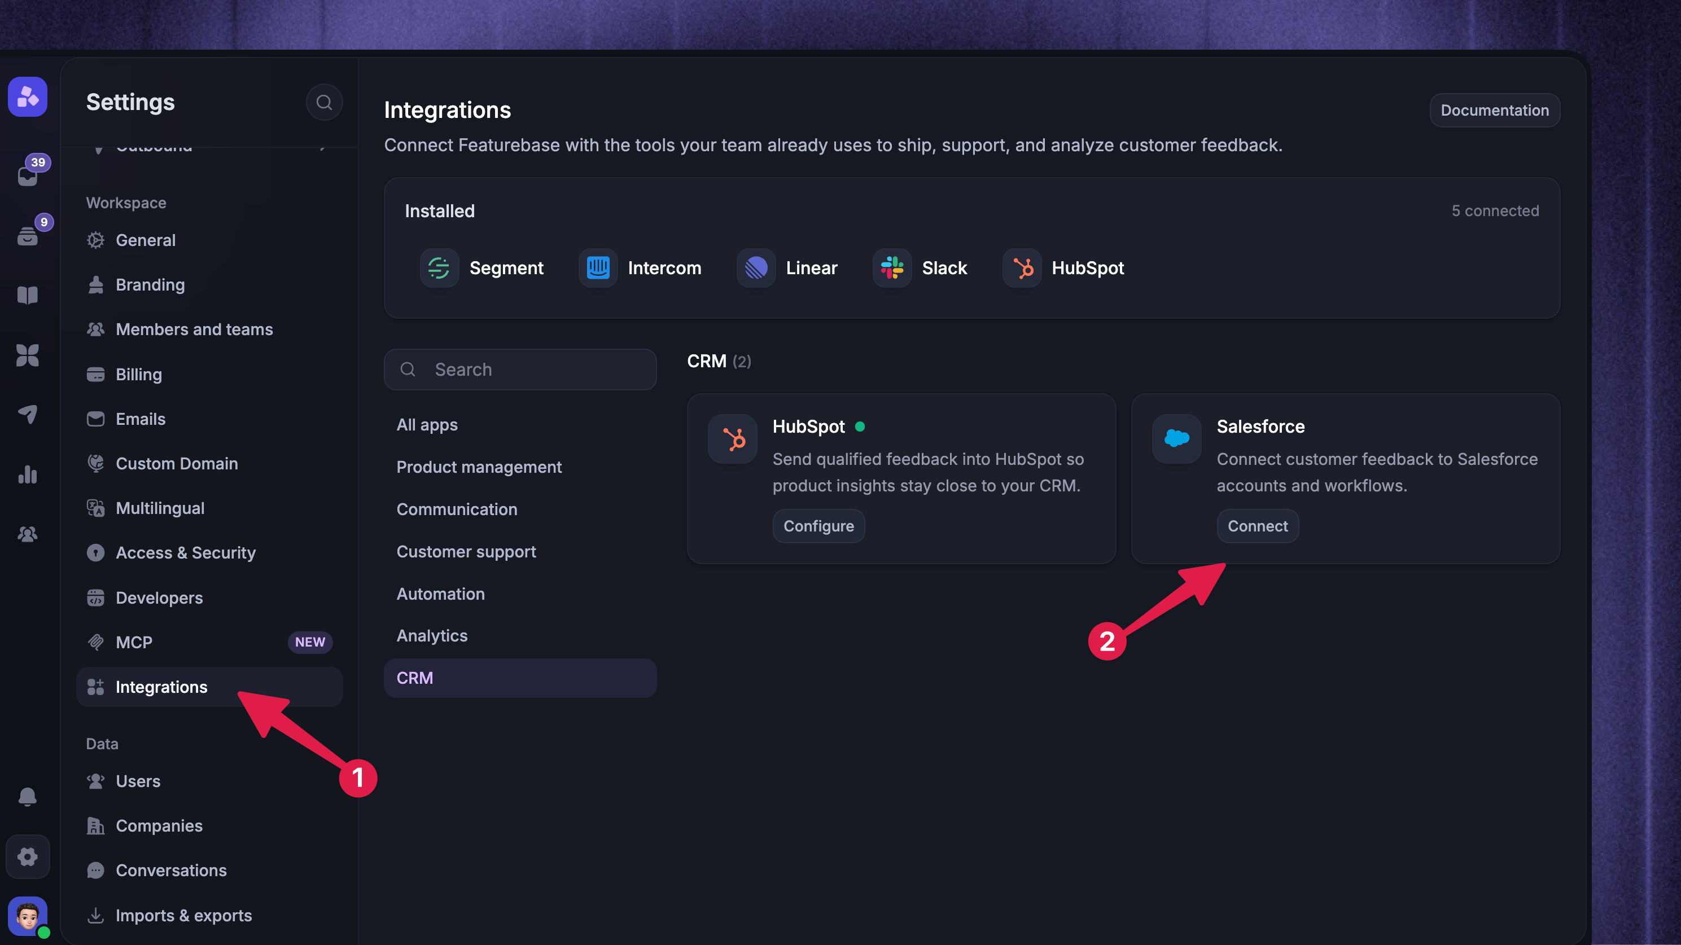Filter integrations by Communication
The height and width of the screenshot is (945, 1681).
click(x=520, y=509)
